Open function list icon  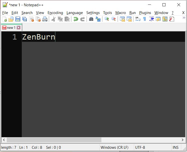[x=172, y=19]
